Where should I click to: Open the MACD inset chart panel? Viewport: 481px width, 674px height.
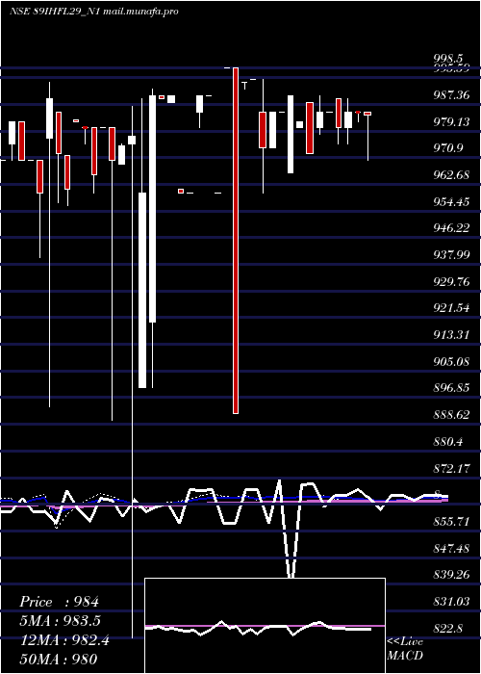point(265,626)
